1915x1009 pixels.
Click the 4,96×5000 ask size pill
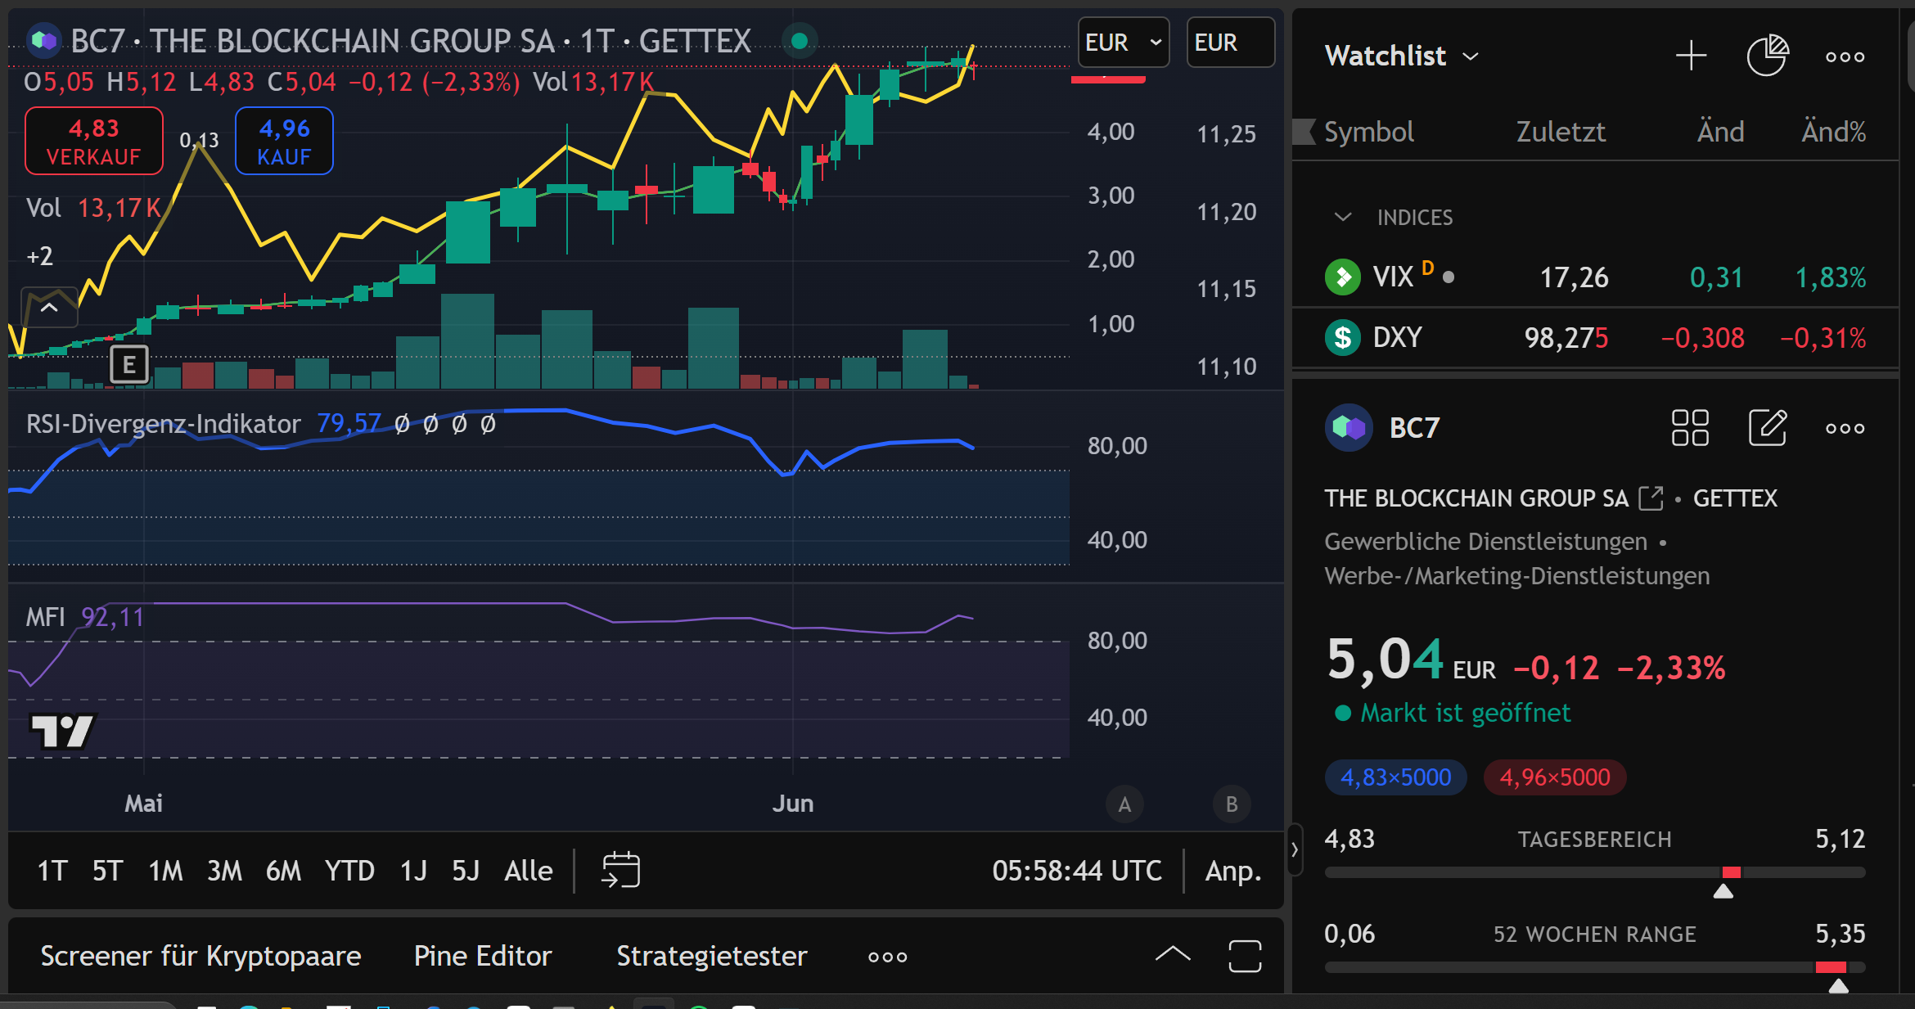tap(1554, 777)
